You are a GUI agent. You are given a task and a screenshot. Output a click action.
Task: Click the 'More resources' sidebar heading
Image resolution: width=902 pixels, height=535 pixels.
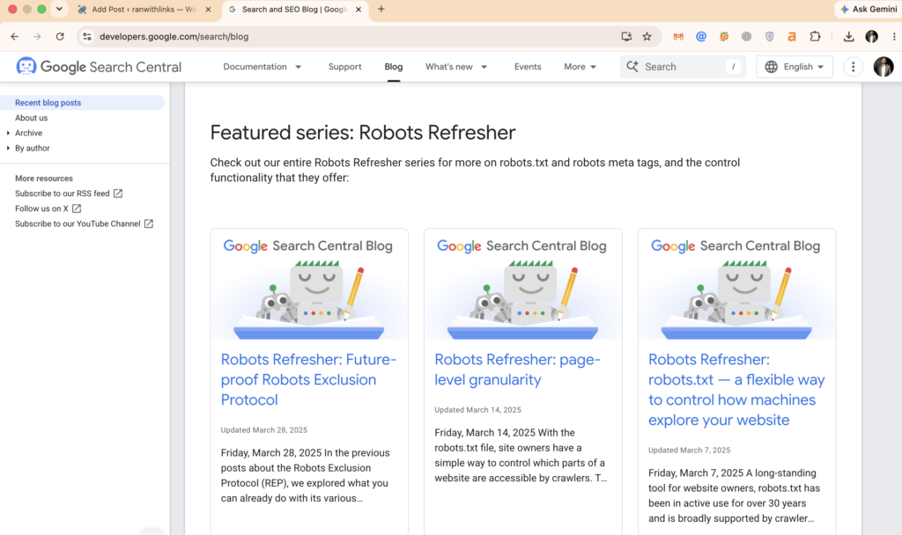44,179
